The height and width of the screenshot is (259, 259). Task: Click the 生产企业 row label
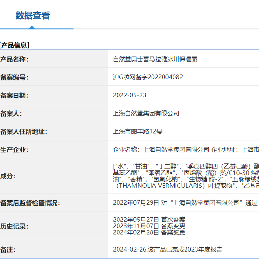(15, 150)
